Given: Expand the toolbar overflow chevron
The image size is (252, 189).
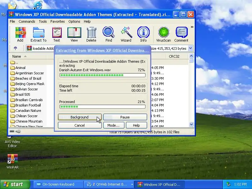Looking at the screenshot, I should (192, 27).
